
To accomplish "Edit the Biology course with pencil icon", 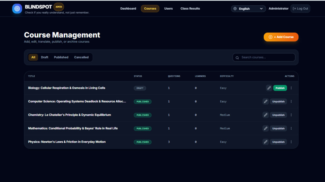I will pyautogui.click(x=269, y=88).
